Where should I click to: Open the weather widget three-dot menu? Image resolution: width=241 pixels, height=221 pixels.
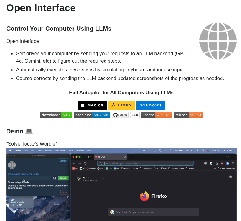pos(103,179)
